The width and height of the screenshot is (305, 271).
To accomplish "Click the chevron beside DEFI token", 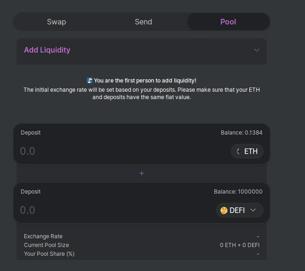I will point(253,210).
